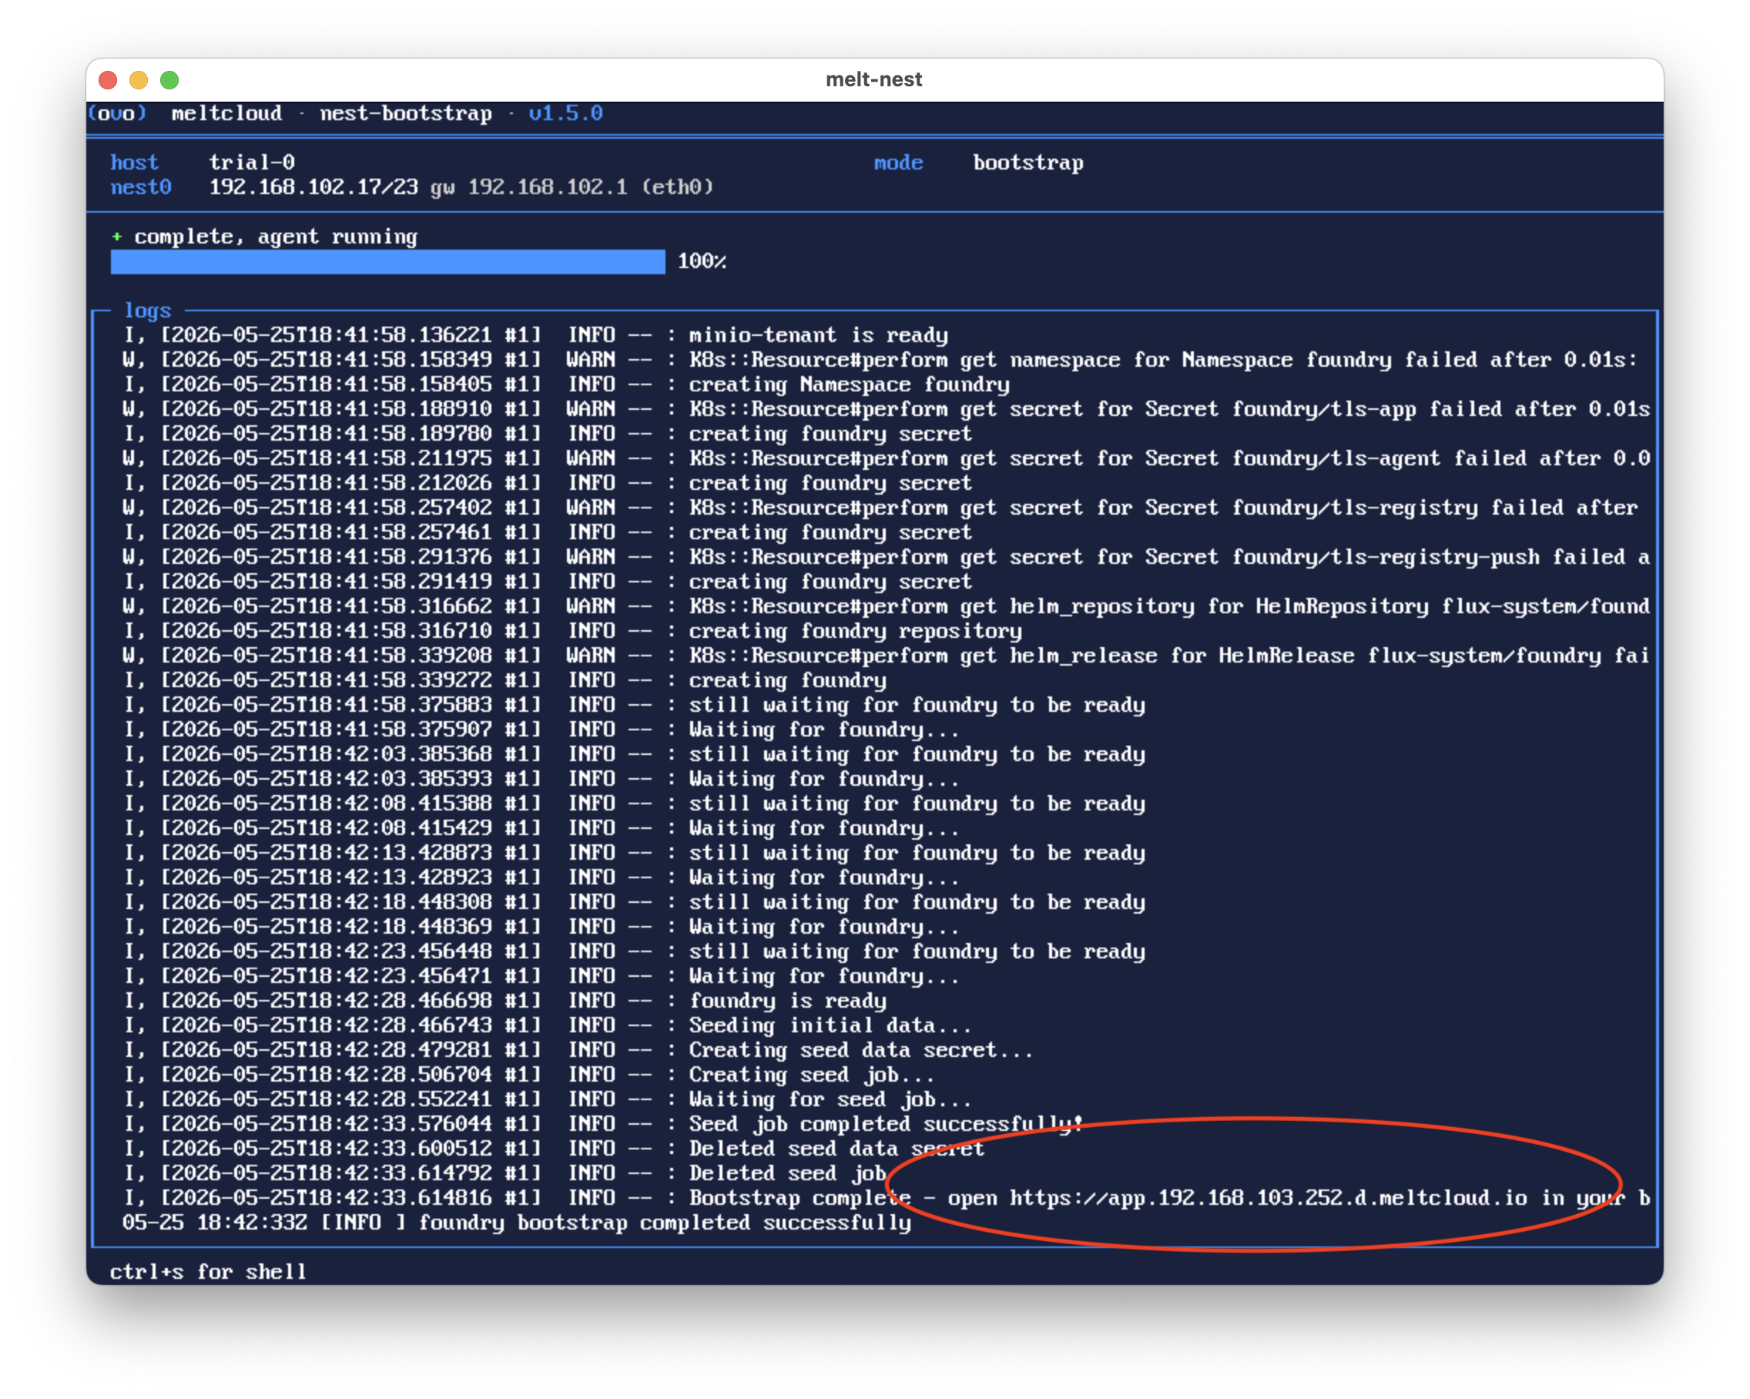Viewport: 1750px width, 1399px height.
Task: Click the 'Seed job completed successfully!' log line
Action: tap(603, 1123)
